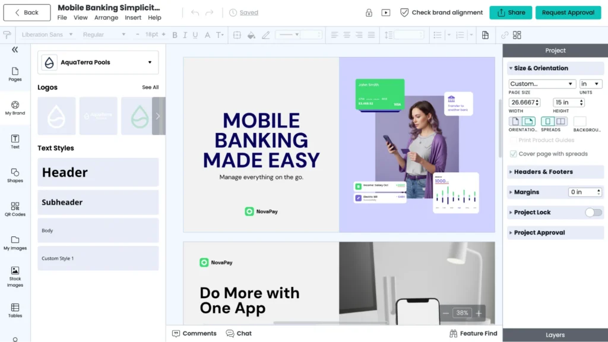The height and width of the screenshot is (342, 608).
Task: Expand the Project Approval section
Action: point(555,233)
